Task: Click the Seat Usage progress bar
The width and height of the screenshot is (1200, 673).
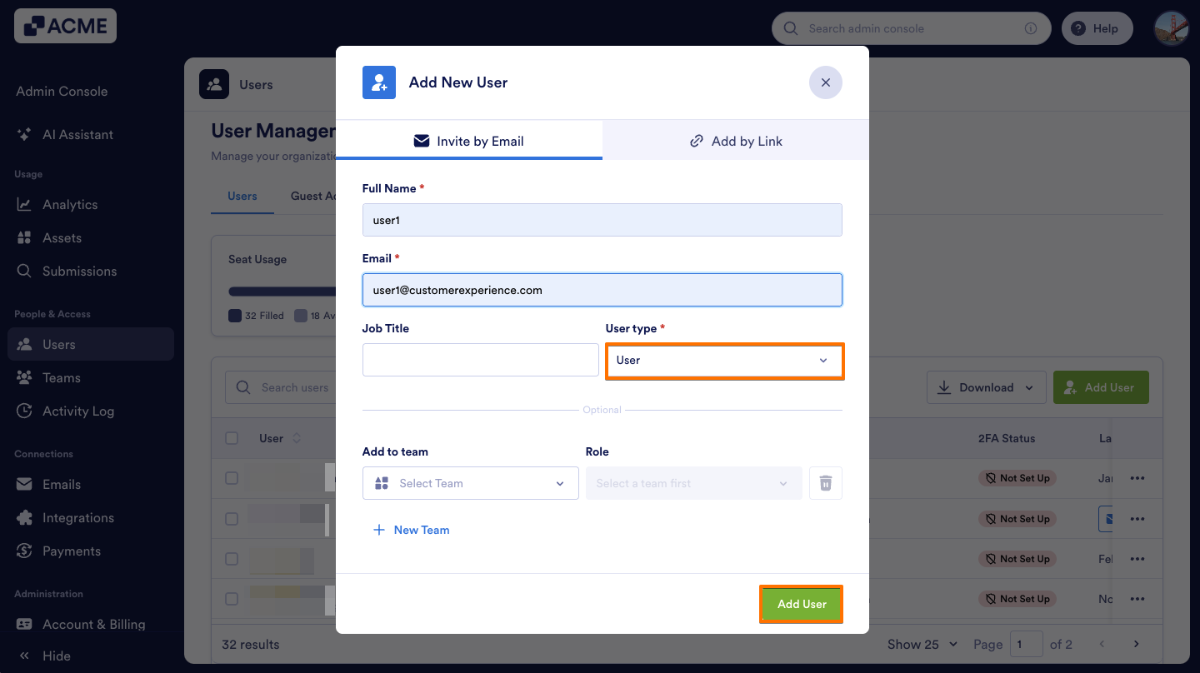Action: 282,292
